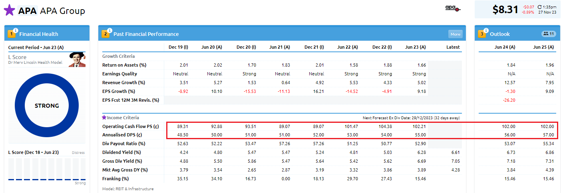Screen dimensions: 561x193
Task: Click the Earnings Quality row label
Action: pos(120,74)
